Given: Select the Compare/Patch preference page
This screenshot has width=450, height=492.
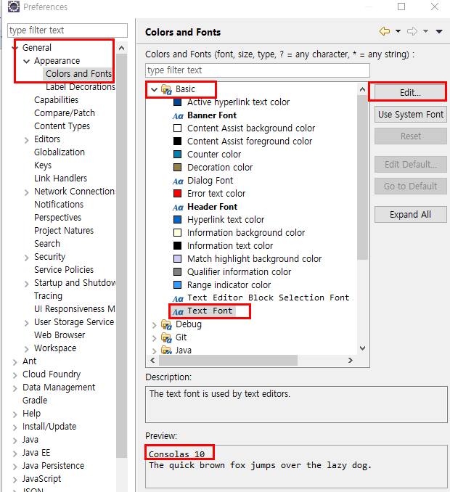Looking at the screenshot, I should 65,113.
